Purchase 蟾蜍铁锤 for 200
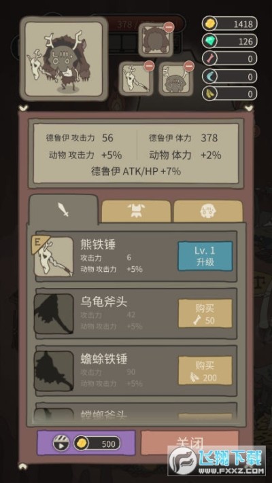The width and height of the screenshot is (272, 483). pyautogui.click(x=205, y=370)
